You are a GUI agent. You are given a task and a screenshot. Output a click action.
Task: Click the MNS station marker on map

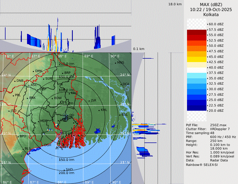coord(115,63)
